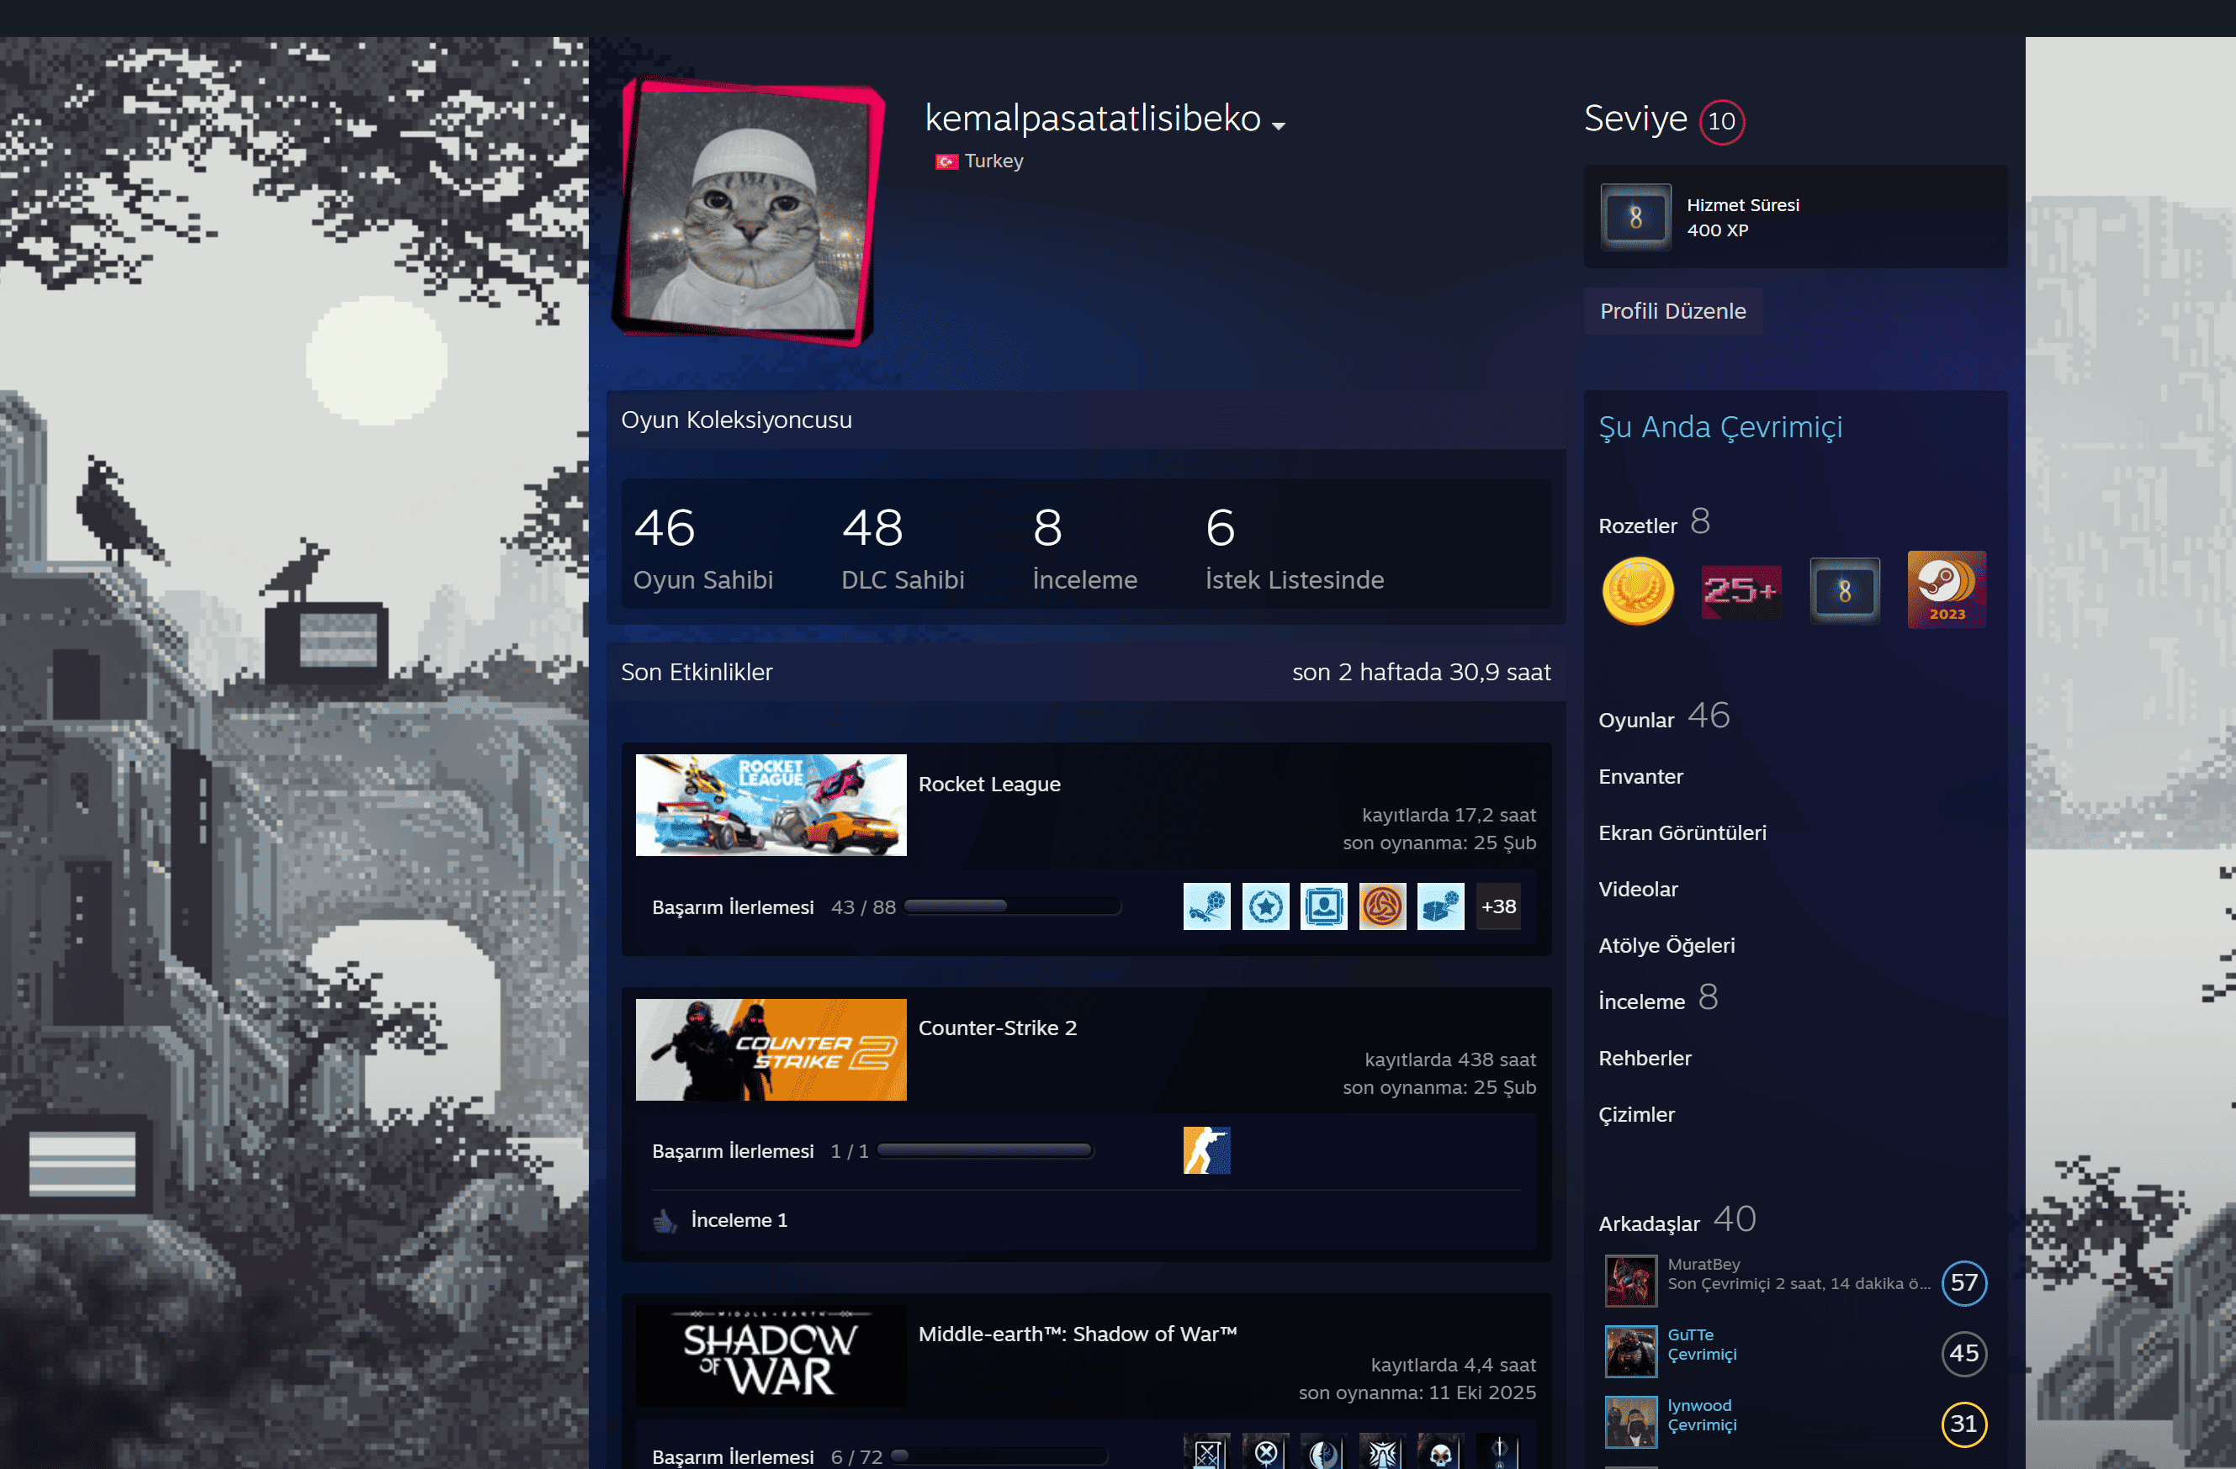Open Atölye Öğeleri link

tap(1666, 946)
